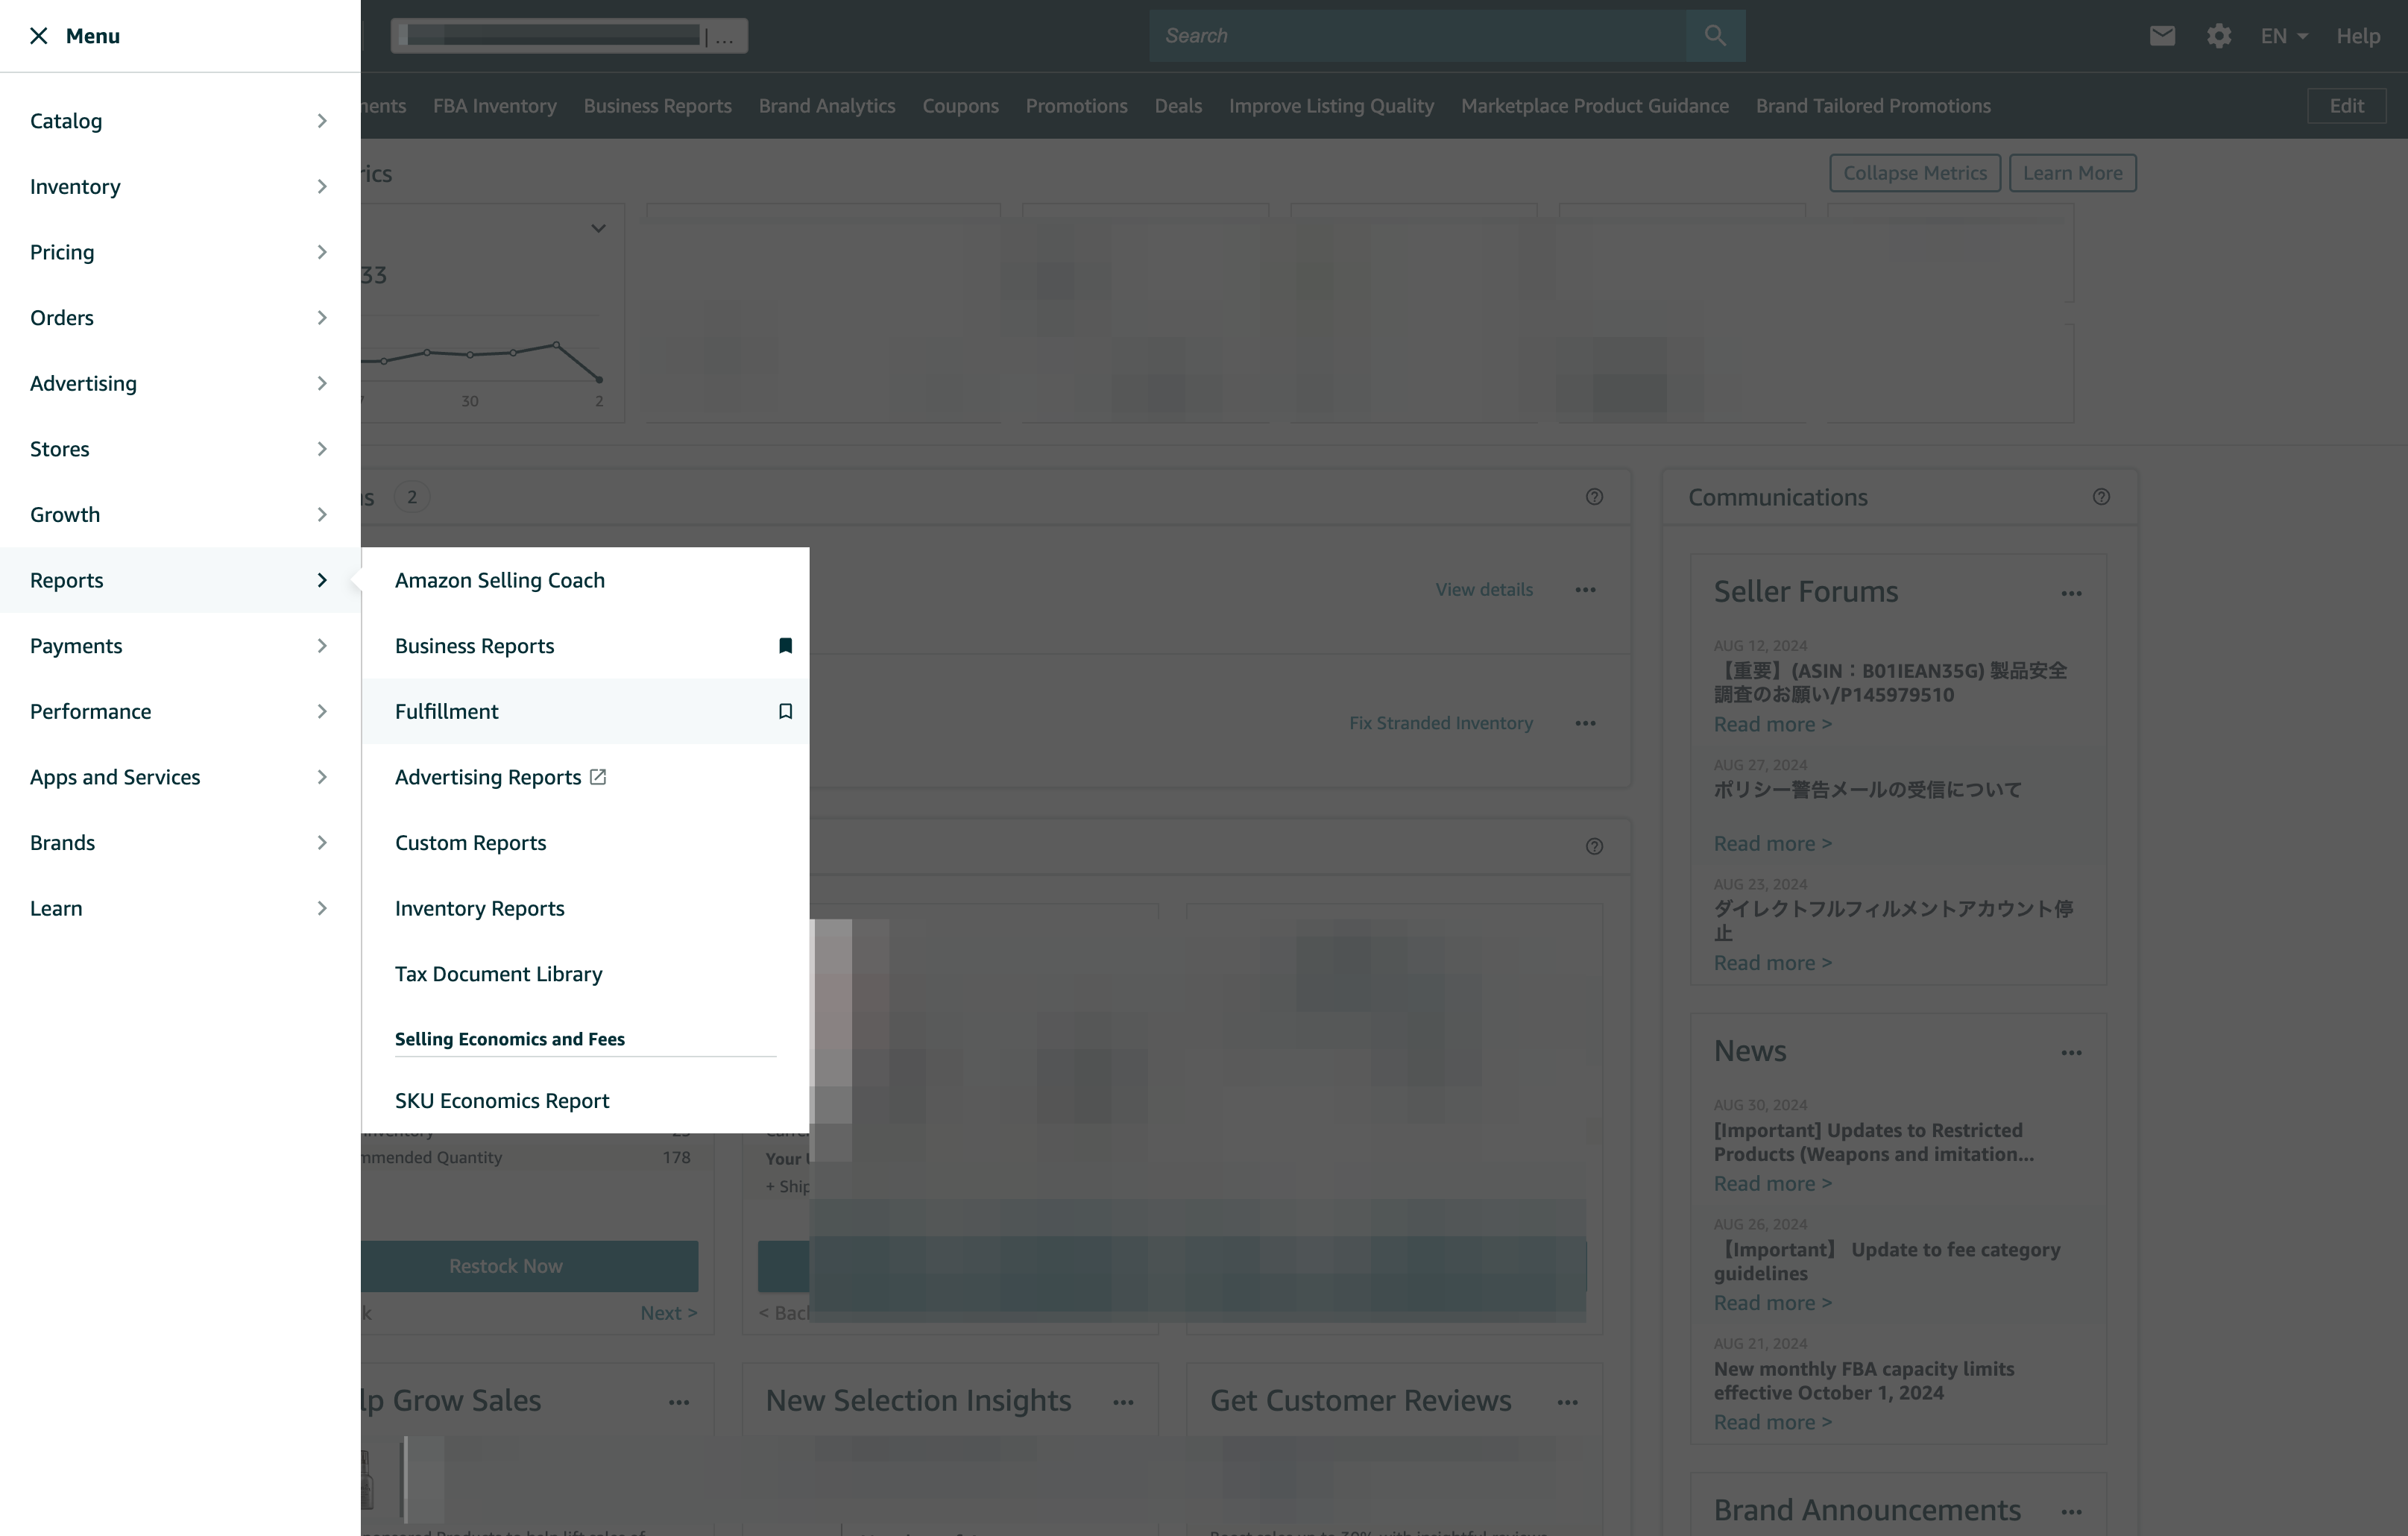This screenshot has height=1536, width=2408.
Task: Bookmark the Fulfillment menu entry
Action: tap(786, 711)
